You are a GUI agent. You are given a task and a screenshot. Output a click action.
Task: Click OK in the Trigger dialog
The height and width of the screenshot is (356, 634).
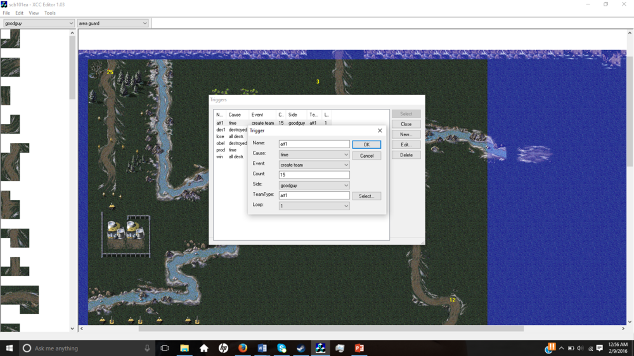pyautogui.click(x=366, y=144)
